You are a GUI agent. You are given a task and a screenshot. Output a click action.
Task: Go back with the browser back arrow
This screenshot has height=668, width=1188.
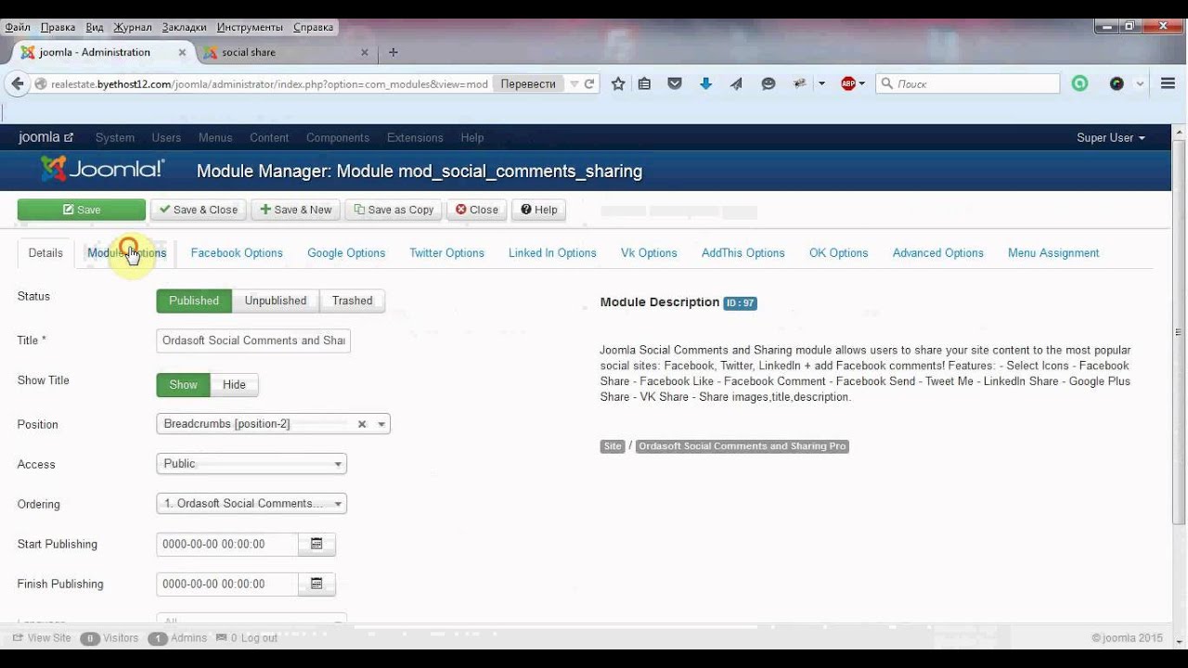17,83
